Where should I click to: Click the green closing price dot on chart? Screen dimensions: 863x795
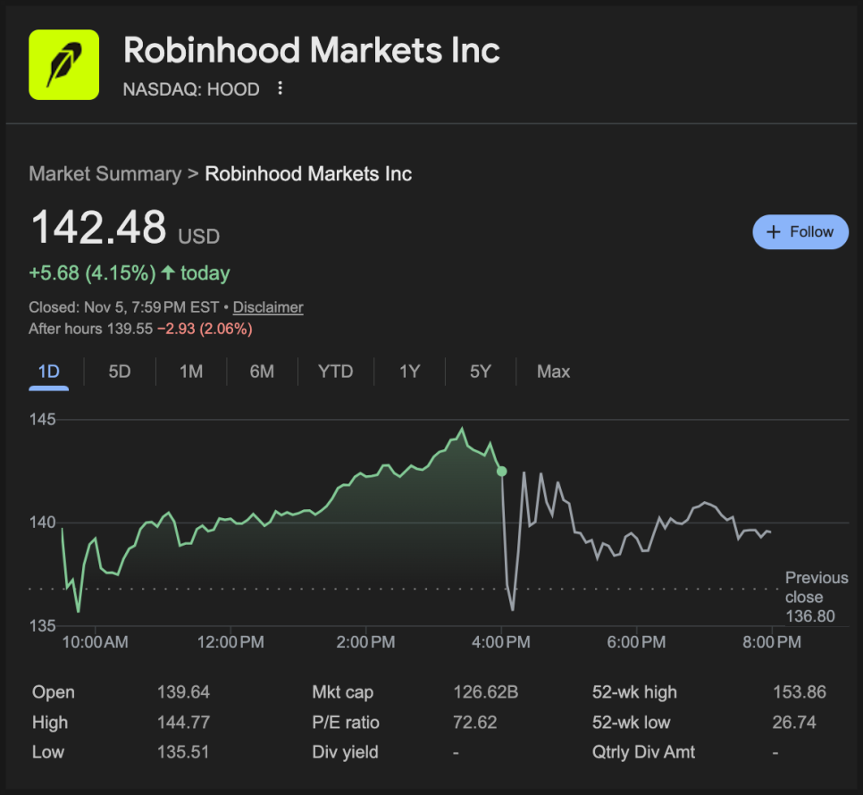coord(501,471)
